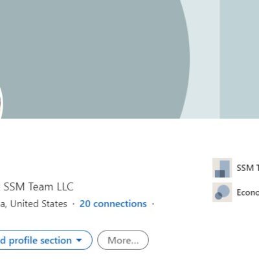Click the dot separator before 20 connections
The width and height of the screenshot is (259, 259).
(73, 204)
